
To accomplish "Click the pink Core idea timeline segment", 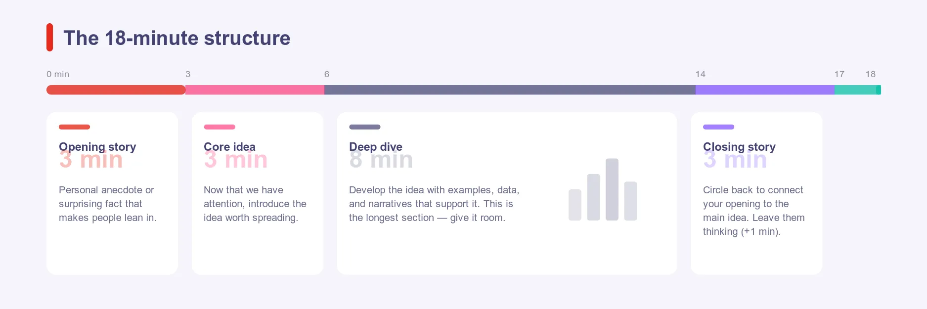I will [x=255, y=90].
